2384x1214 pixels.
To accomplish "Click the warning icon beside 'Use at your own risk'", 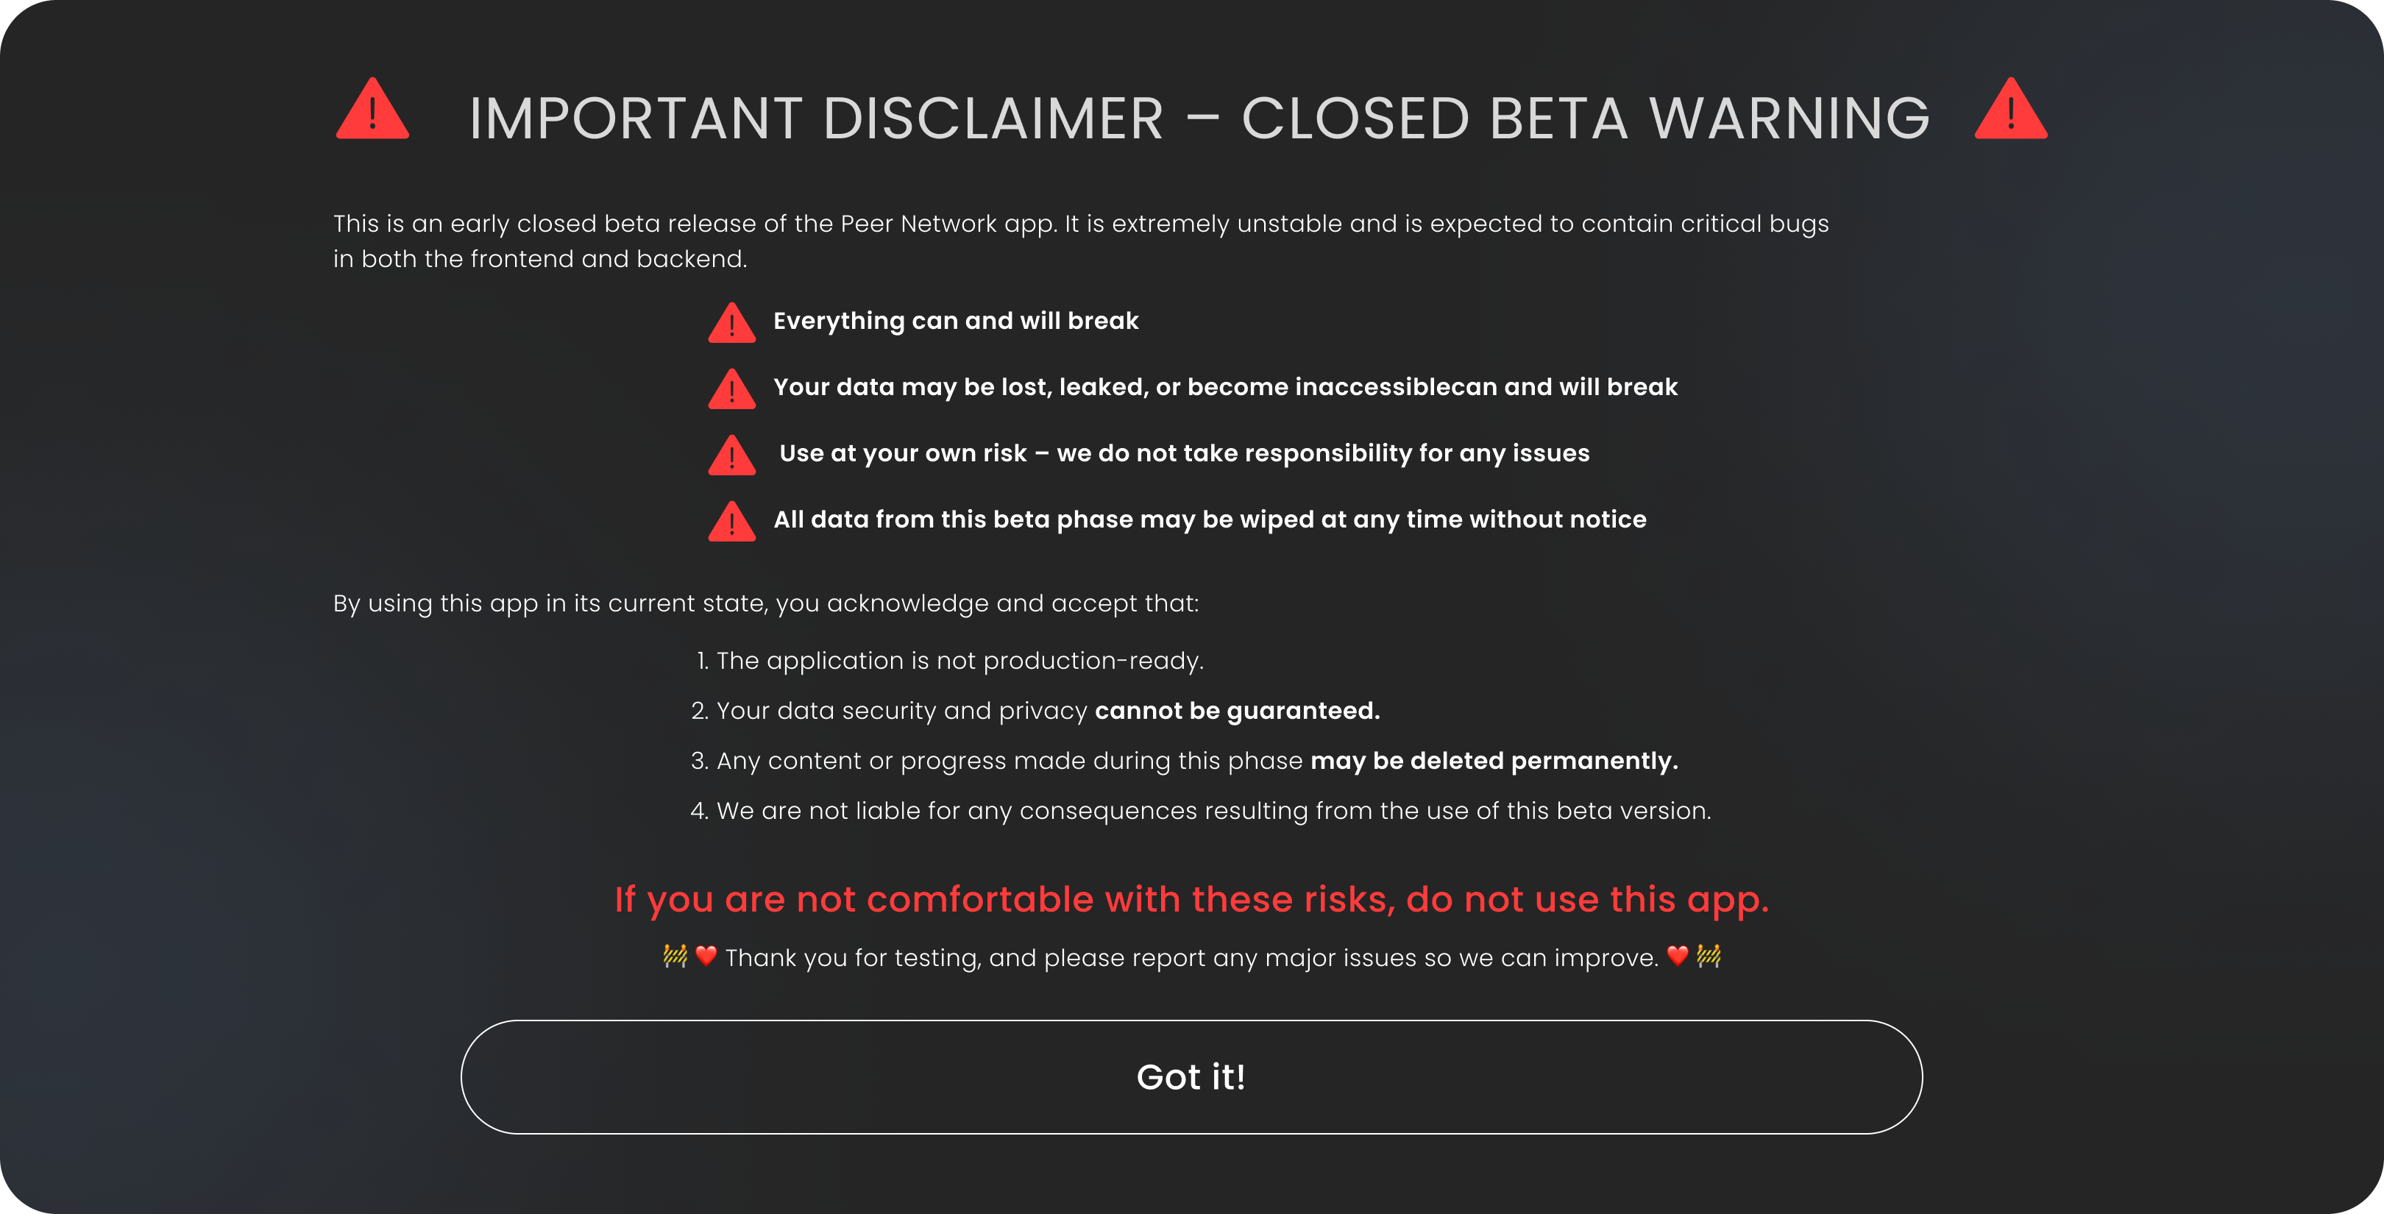I will coord(732,455).
